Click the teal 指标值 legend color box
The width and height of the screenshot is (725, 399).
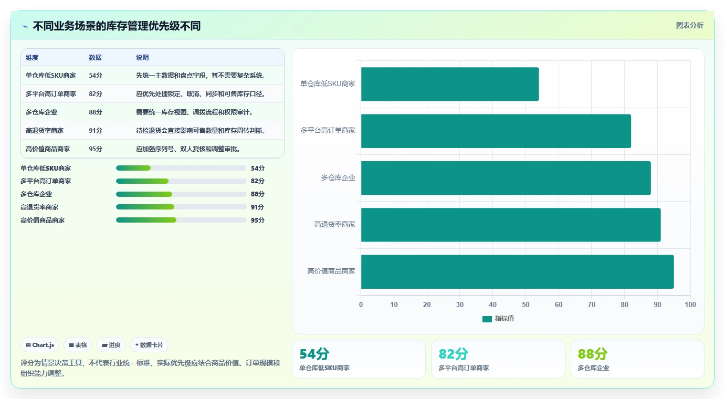coord(487,319)
